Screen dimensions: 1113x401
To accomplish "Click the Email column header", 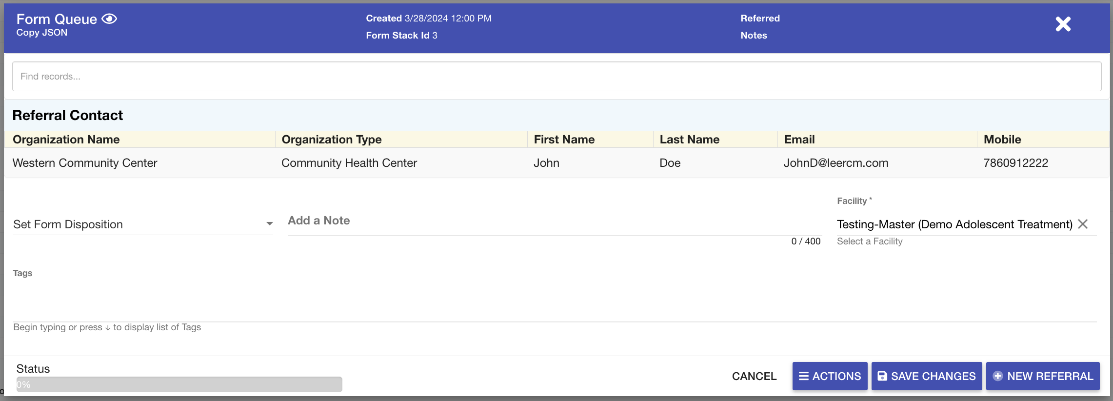I will 799,140.
